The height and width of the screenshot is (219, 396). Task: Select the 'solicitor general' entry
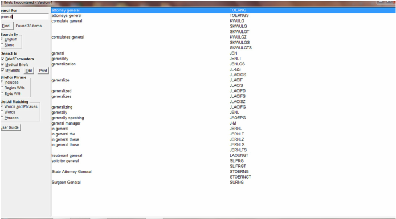tap(65, 161)
